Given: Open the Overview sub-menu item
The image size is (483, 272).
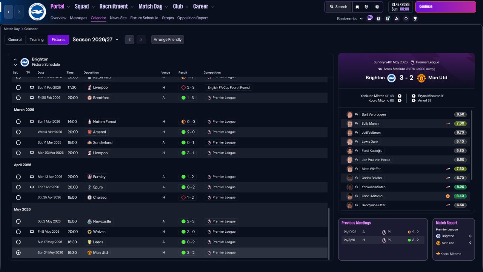Looking at the screenshot, I should [x=58, y=18].
